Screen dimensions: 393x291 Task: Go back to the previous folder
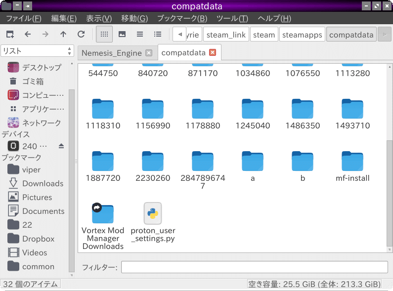(28, 34)
